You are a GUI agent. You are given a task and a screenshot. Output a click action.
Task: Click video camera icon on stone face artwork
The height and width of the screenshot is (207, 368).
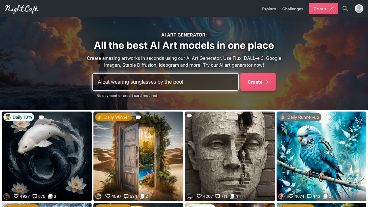pos(190,115)
